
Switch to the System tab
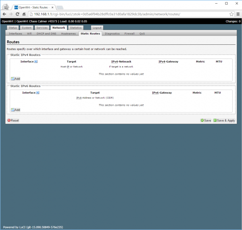pos(27,28)
